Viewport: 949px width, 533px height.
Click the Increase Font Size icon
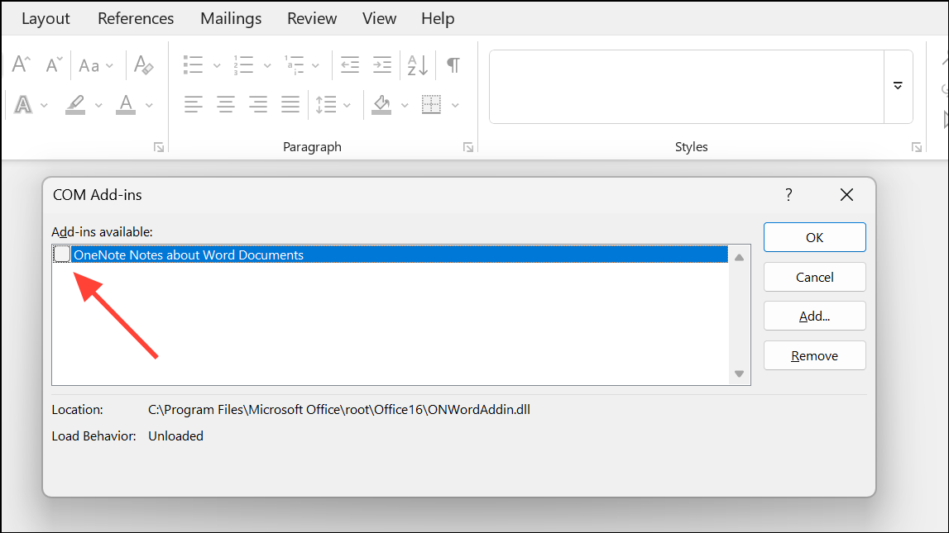(x=21, y=64)
